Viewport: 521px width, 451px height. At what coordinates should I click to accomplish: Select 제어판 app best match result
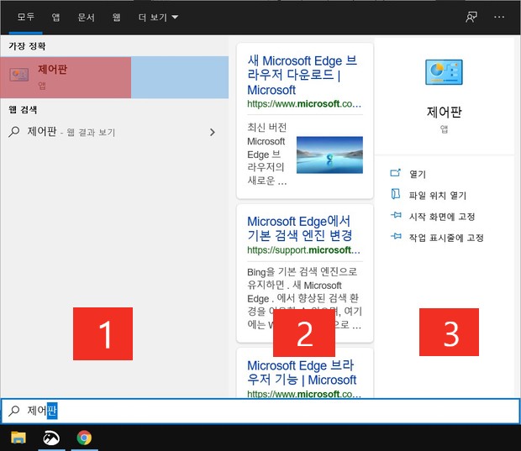114,77
